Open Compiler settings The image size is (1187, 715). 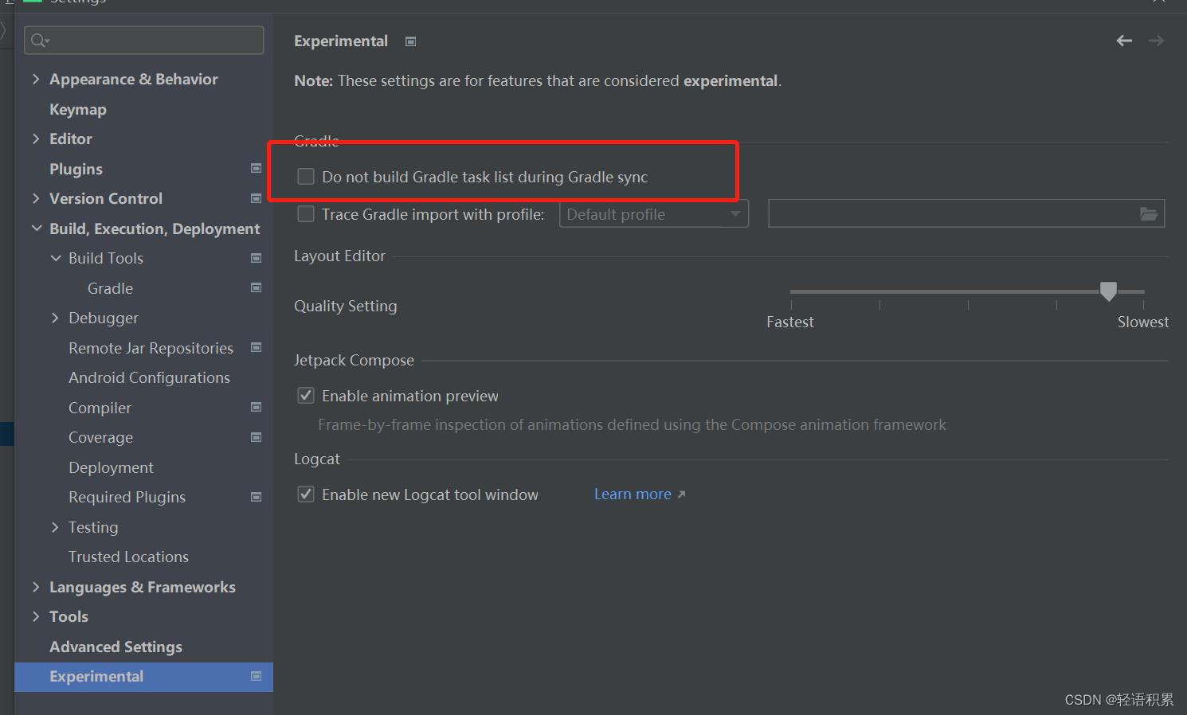click(100, 408)
